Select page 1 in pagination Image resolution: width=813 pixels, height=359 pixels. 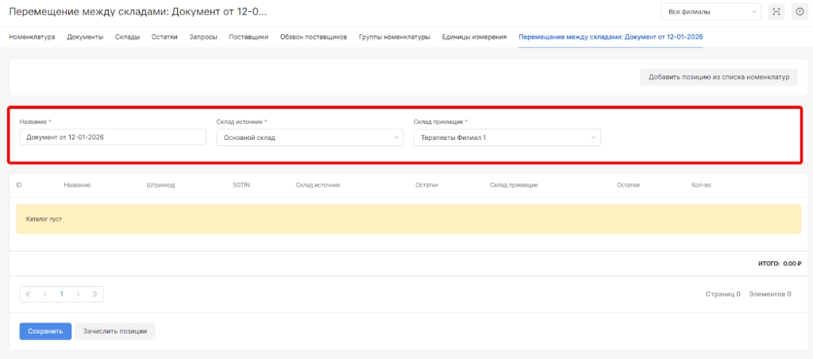click(x=61, y=294)
